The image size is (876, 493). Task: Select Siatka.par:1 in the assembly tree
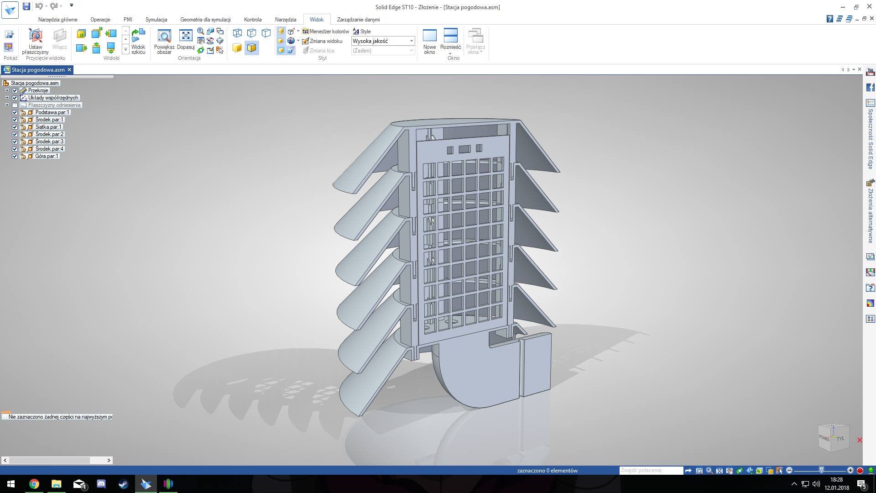[x=48, y=127]
